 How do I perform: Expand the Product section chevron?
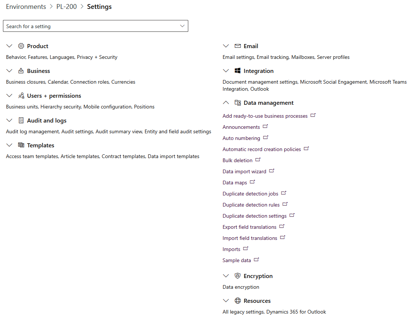[x=9, y=46]
